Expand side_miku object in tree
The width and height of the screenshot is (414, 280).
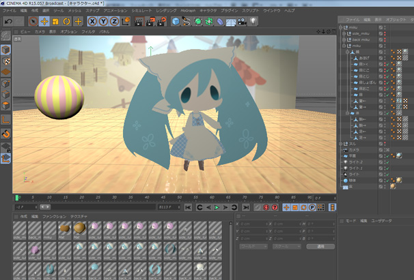344,33
